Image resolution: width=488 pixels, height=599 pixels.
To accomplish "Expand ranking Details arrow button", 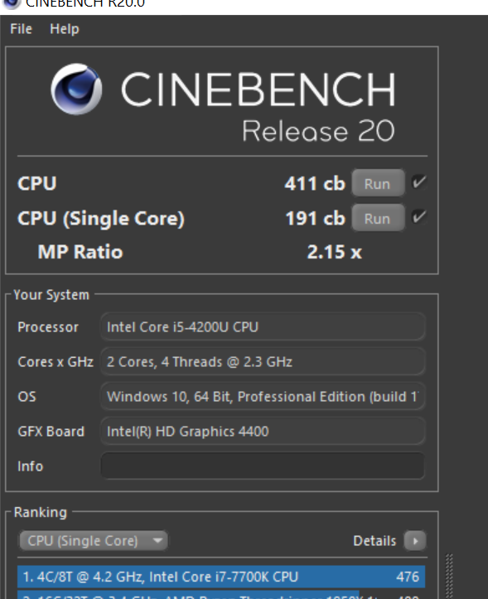I will coord(415,540).
